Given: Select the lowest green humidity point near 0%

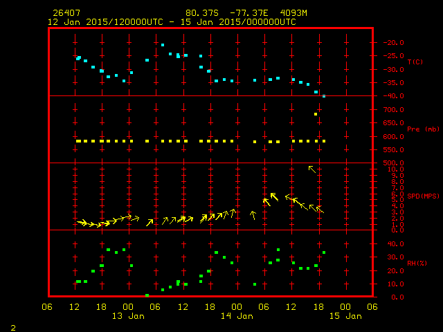Looking at the screenshot, I should click(x=147, y=295).
